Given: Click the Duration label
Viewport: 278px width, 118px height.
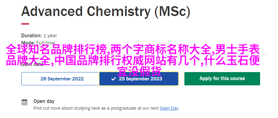Looking at the screenshot, I should click(32, 35).
